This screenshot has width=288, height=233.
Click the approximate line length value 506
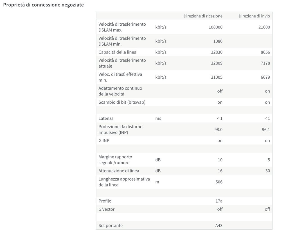click(219, 182)
